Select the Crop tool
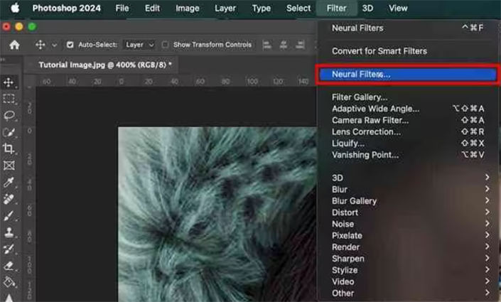This screenshot has height=302, width=501. point(9,149)
